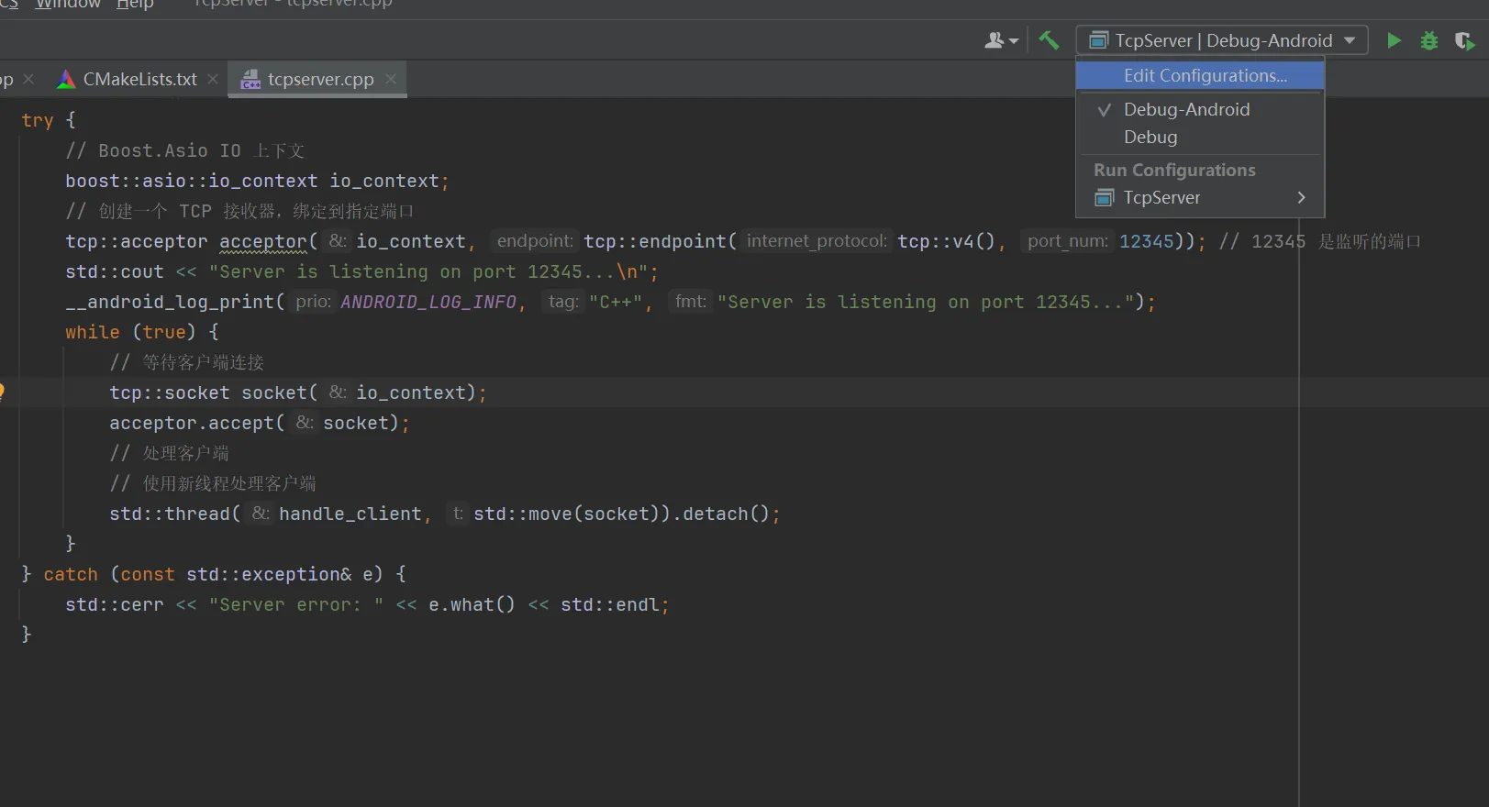Image resolution: width=1489 pixels, height=807 pixels.
Task: Click the port_num parameter hint
Action: tap(1067, 241)
